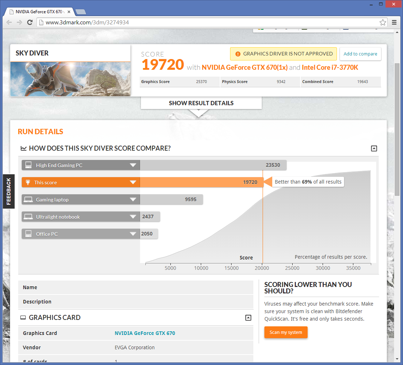Click the Scan my system button
403x365 pixels.
[x=286, y=332]
